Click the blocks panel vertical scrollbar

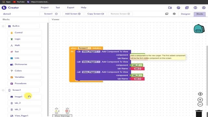(x=48, y=69)
